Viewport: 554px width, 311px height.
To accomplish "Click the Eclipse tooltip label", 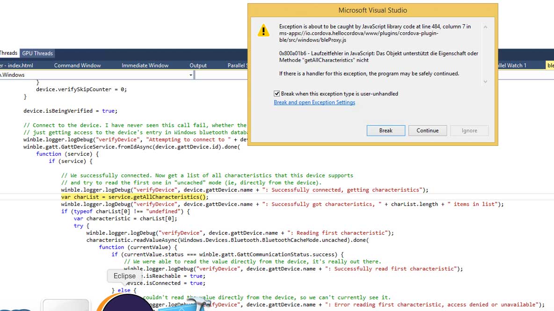I will click(x=124, y=276).
